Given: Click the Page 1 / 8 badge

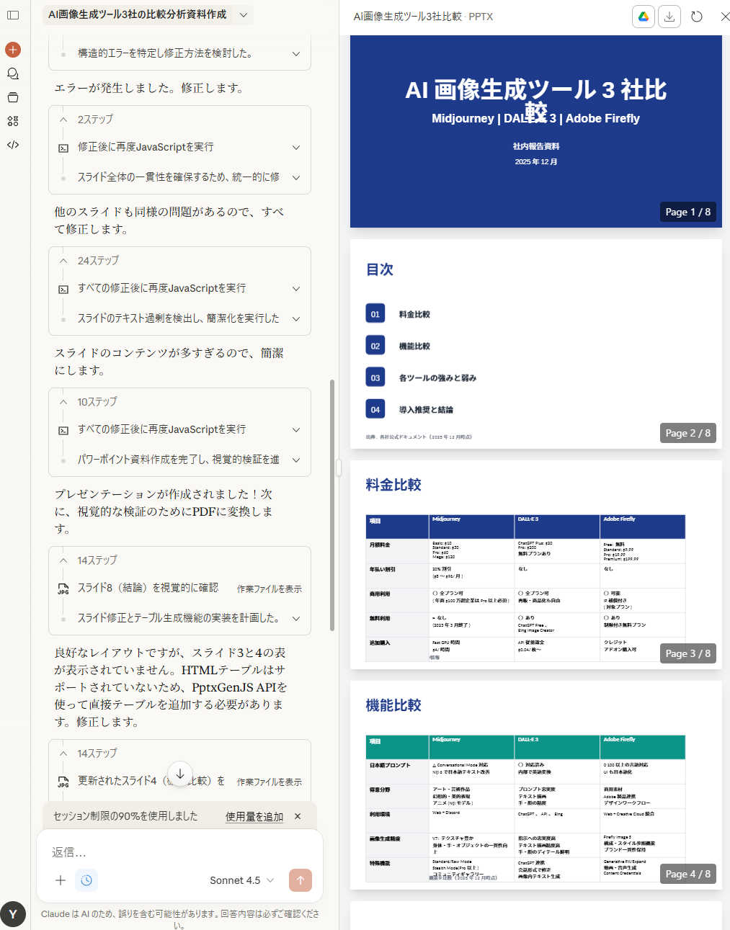Looking at the screenshot, I should 688,212.
